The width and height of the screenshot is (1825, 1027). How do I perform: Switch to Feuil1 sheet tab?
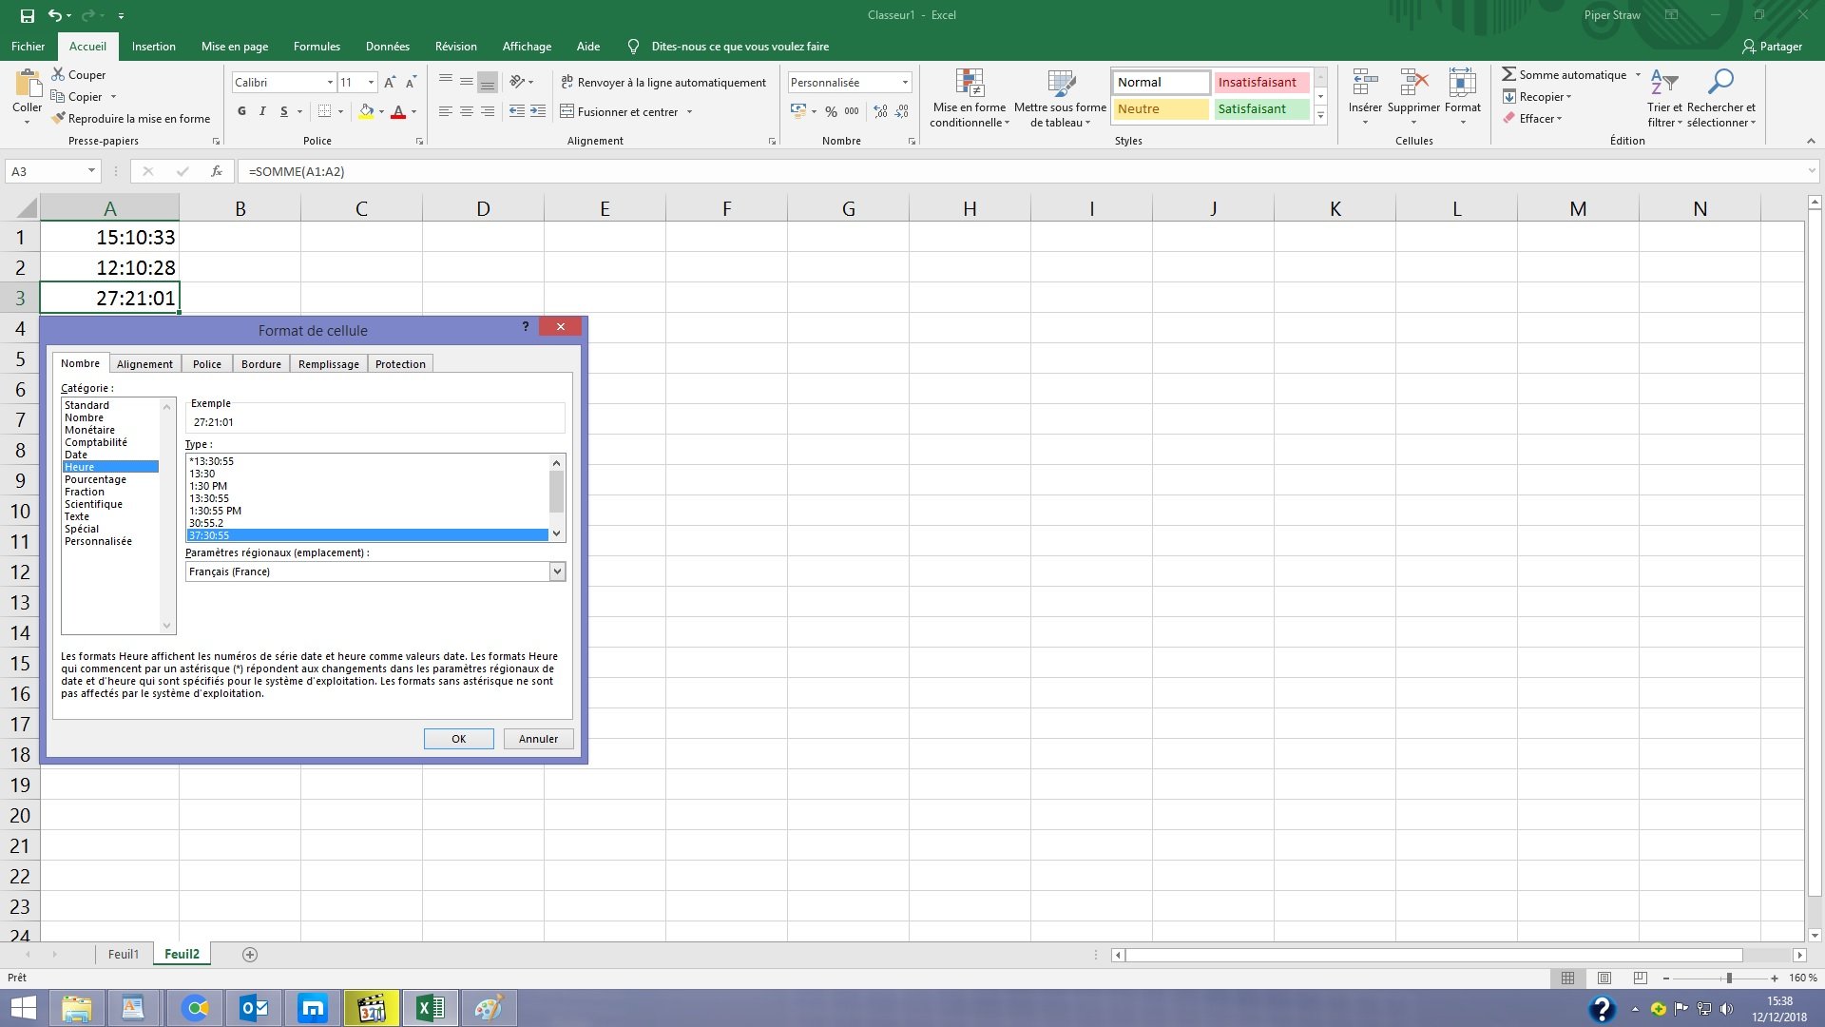click(124, 954)
